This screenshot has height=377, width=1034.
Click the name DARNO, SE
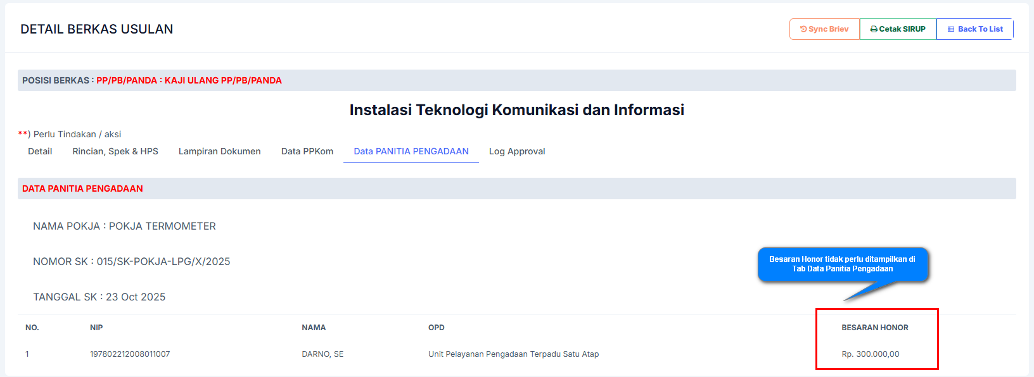pyautogui.click(x=322, y=354)
